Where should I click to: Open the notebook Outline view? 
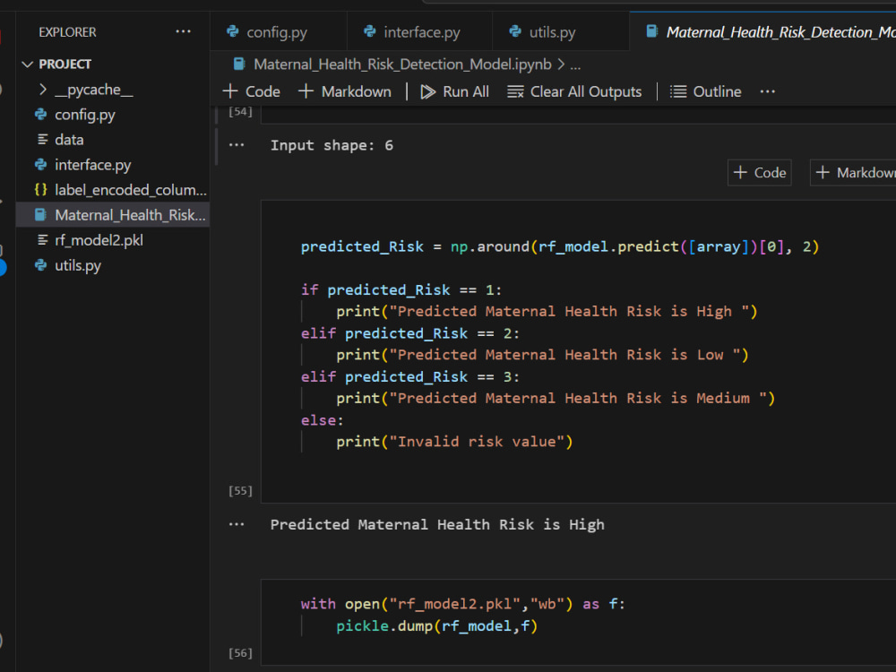706,92
